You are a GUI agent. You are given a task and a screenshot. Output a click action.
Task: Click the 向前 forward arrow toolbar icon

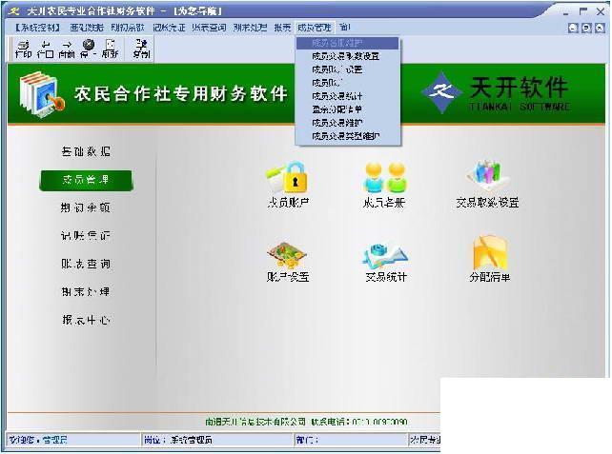67,49
